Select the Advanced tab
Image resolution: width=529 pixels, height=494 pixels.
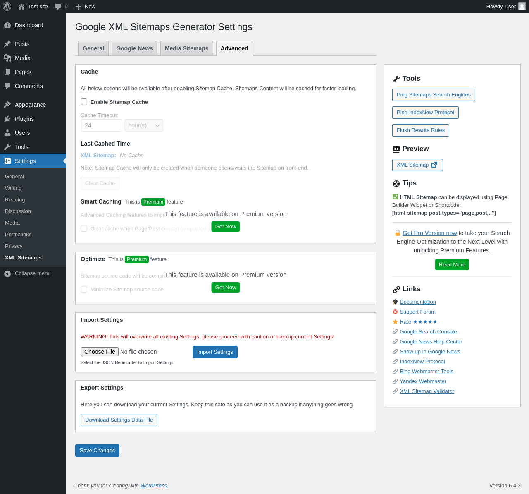coord(234,48)
